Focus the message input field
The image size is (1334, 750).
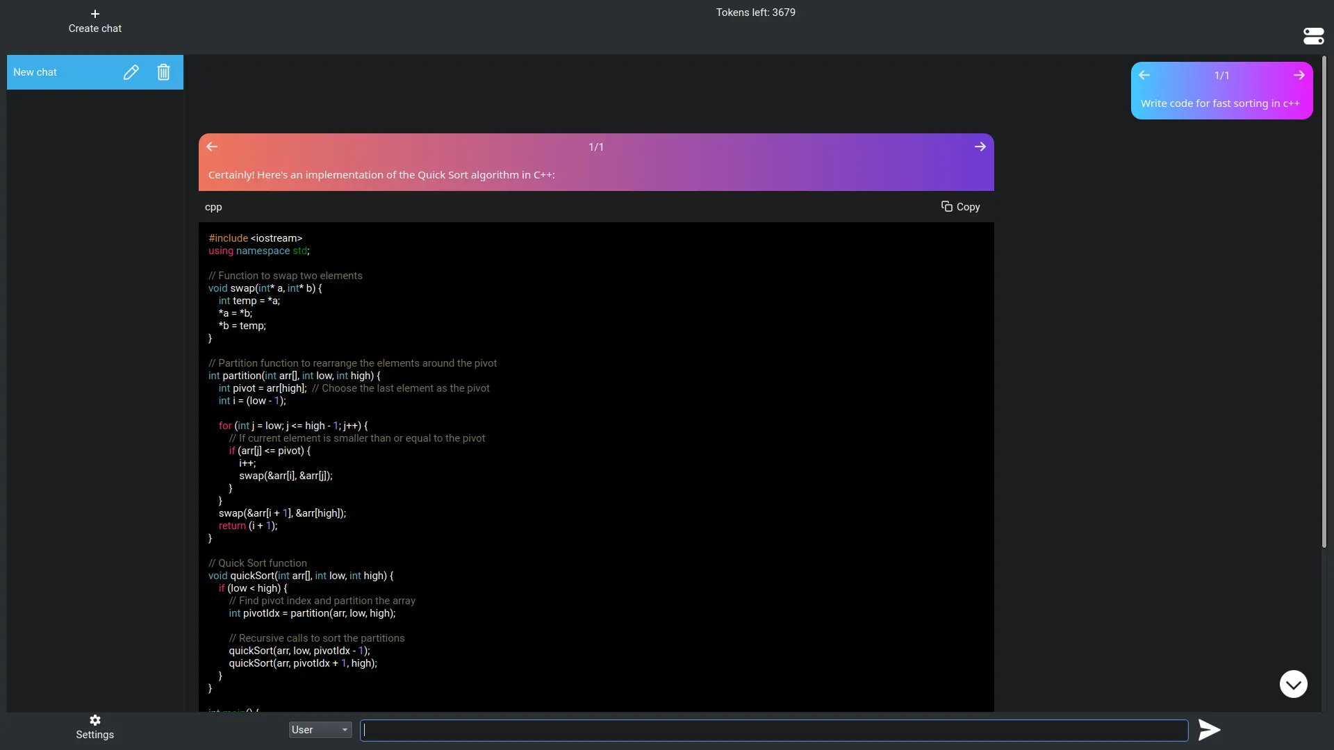[774, 730]
